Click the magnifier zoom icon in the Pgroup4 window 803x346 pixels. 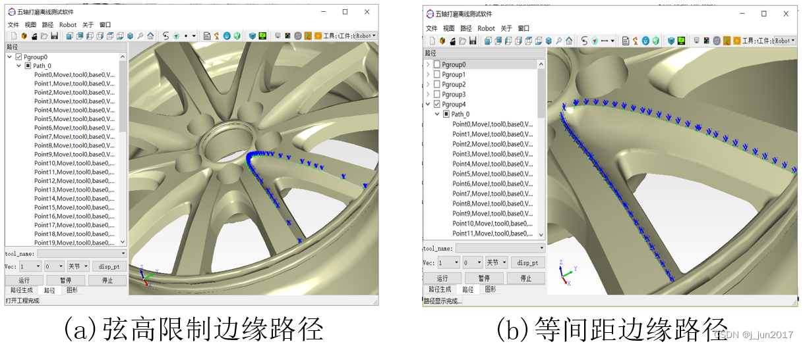pyautogui.click(x=558, y=41)
